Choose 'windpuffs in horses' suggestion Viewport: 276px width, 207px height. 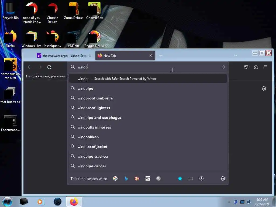(148, 127)
